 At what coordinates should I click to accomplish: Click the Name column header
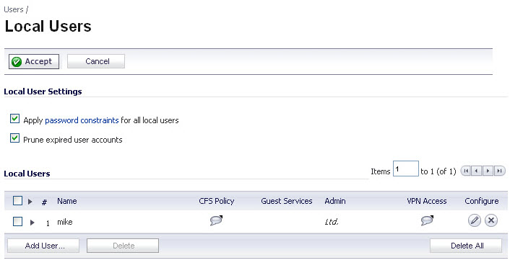tap(67, 201)
